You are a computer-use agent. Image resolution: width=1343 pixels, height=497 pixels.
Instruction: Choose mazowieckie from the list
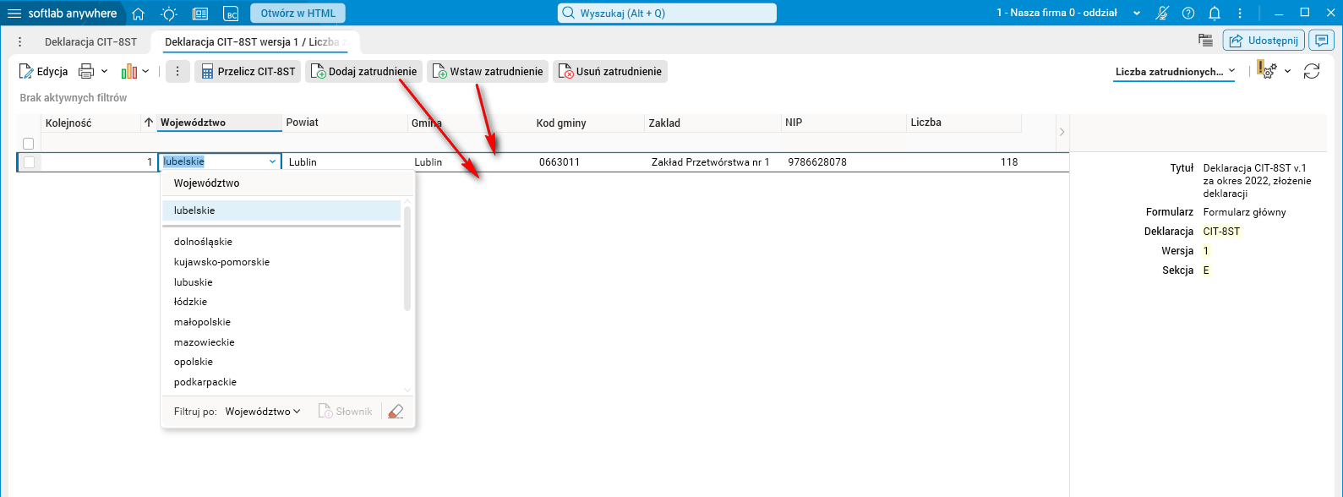pos(281,342)
